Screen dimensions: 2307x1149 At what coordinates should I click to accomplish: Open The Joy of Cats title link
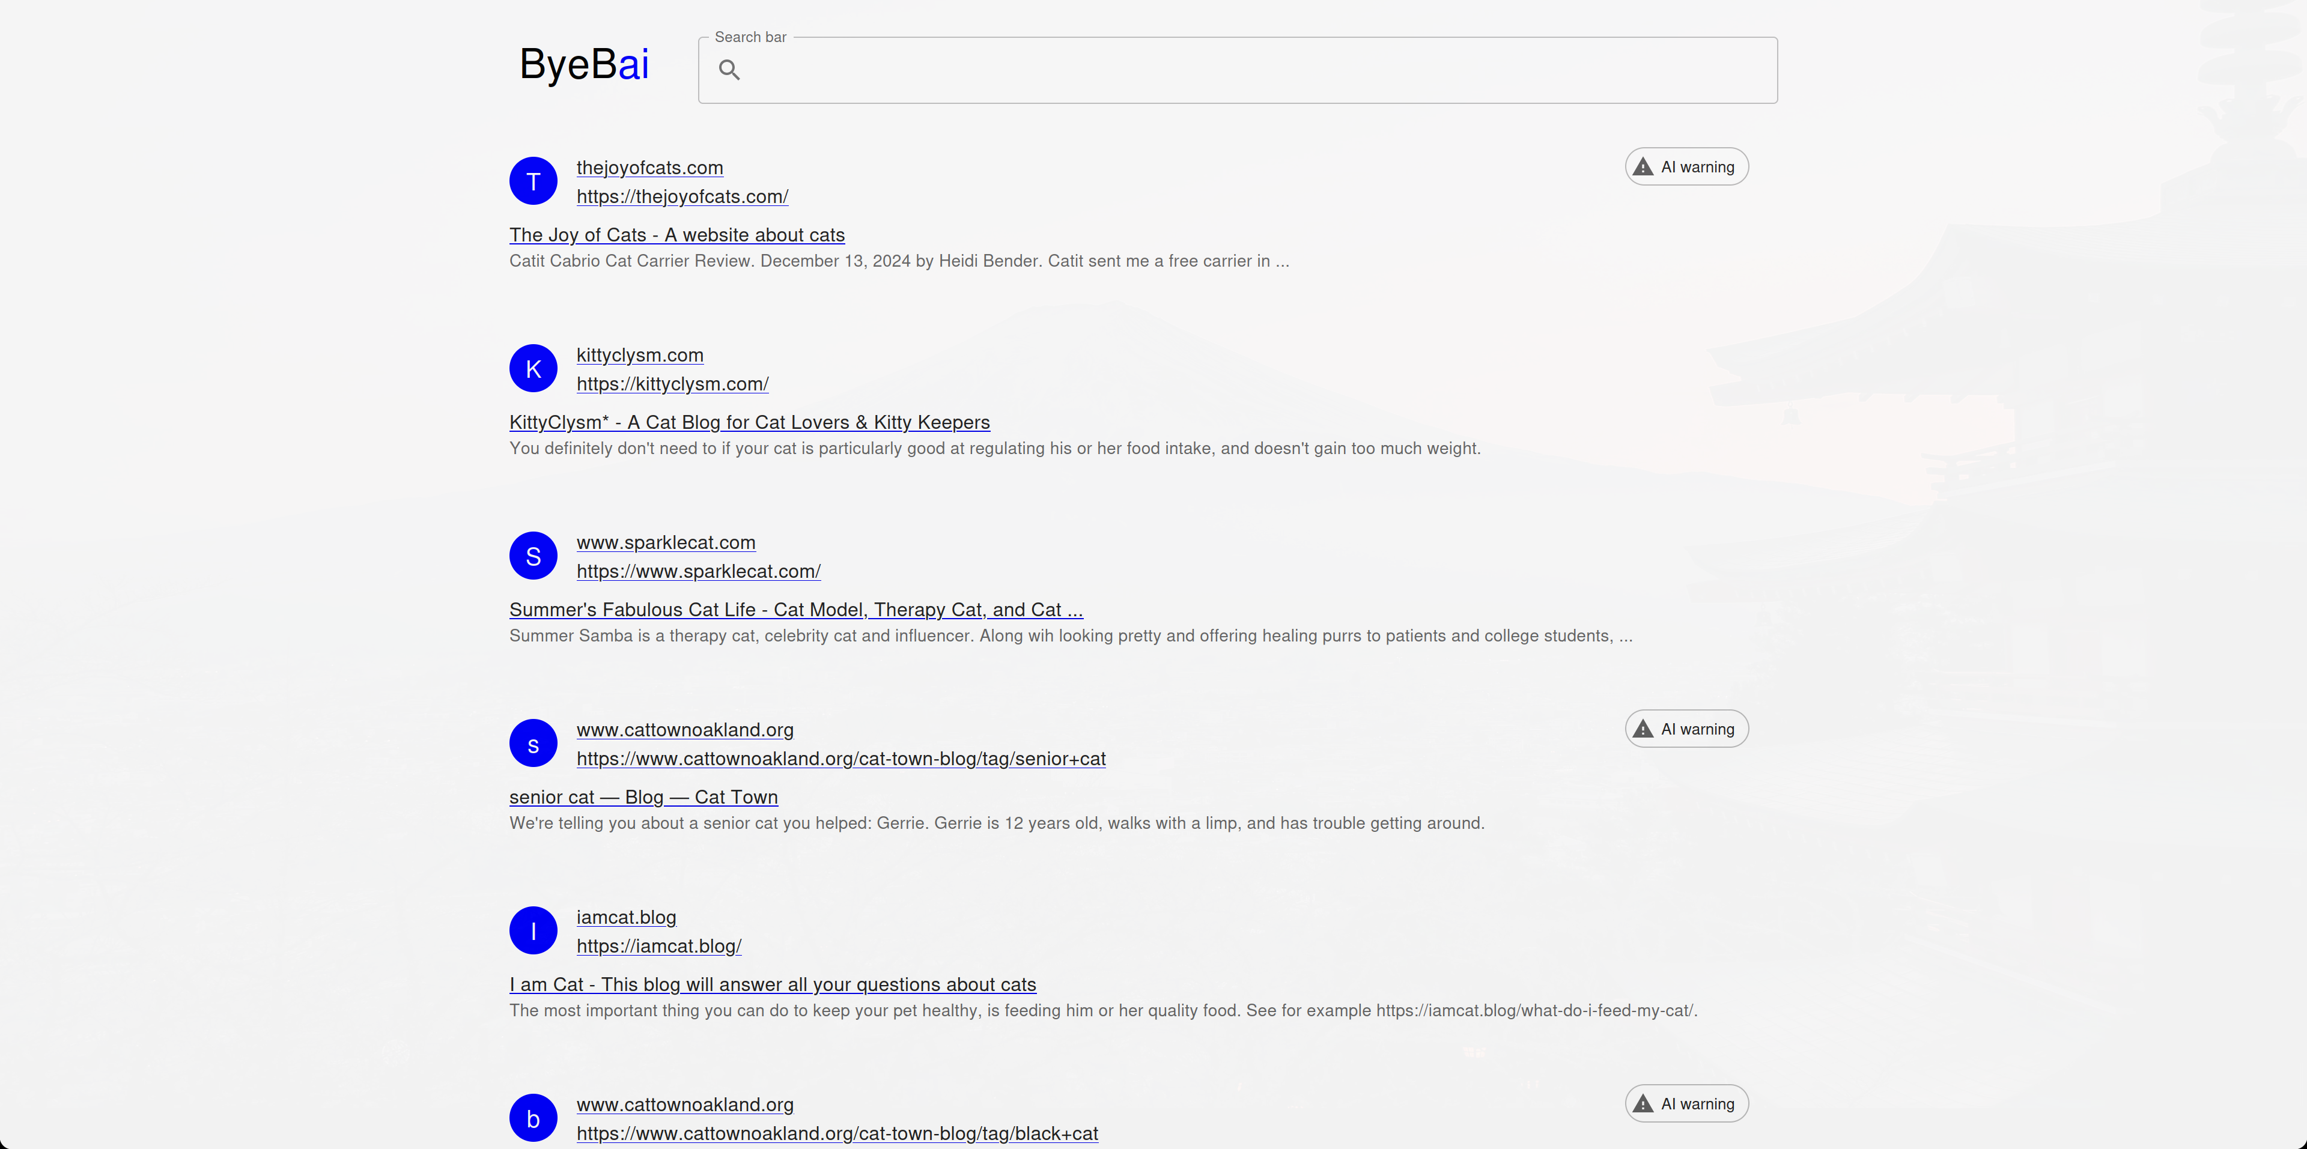(676, 235)
